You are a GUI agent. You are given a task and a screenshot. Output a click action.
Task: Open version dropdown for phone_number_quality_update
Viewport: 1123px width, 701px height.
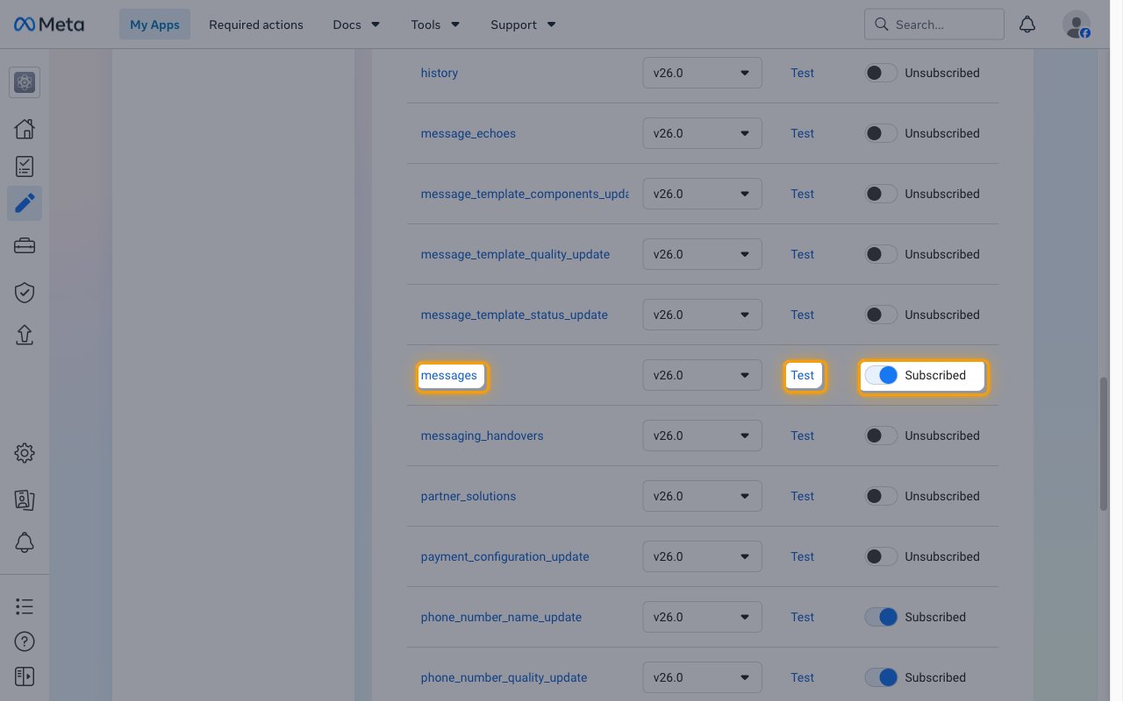click(702, 677)
